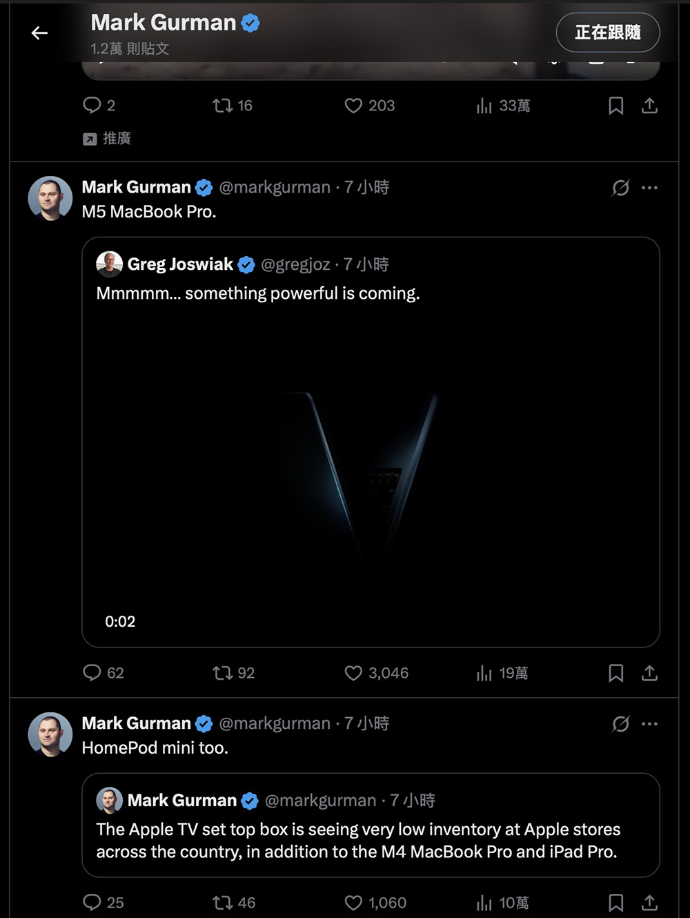Click the back arrow in the header
Viewport: 690px width, 918px height.
coord(39,32)
